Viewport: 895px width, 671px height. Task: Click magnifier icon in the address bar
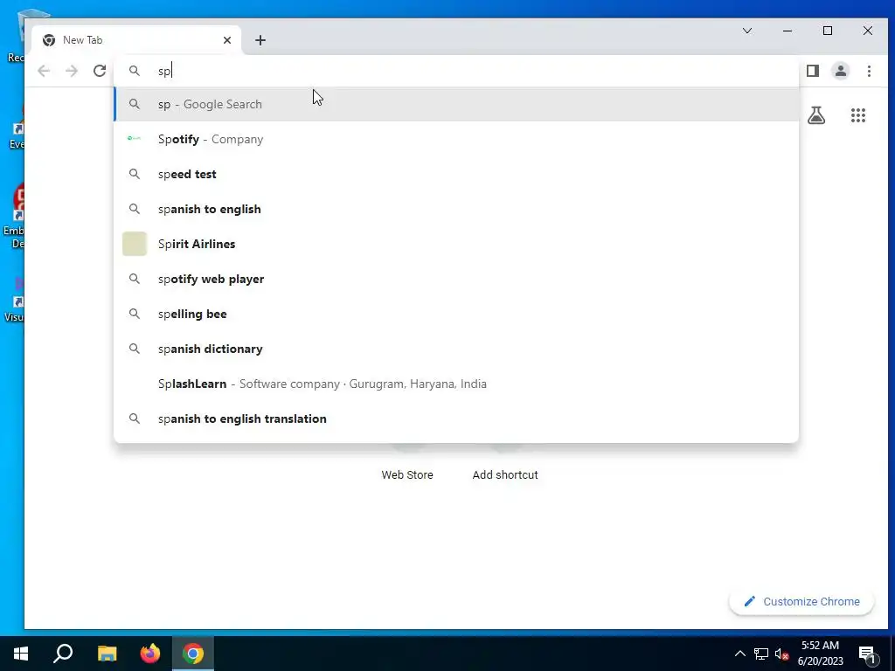(134, 71)
